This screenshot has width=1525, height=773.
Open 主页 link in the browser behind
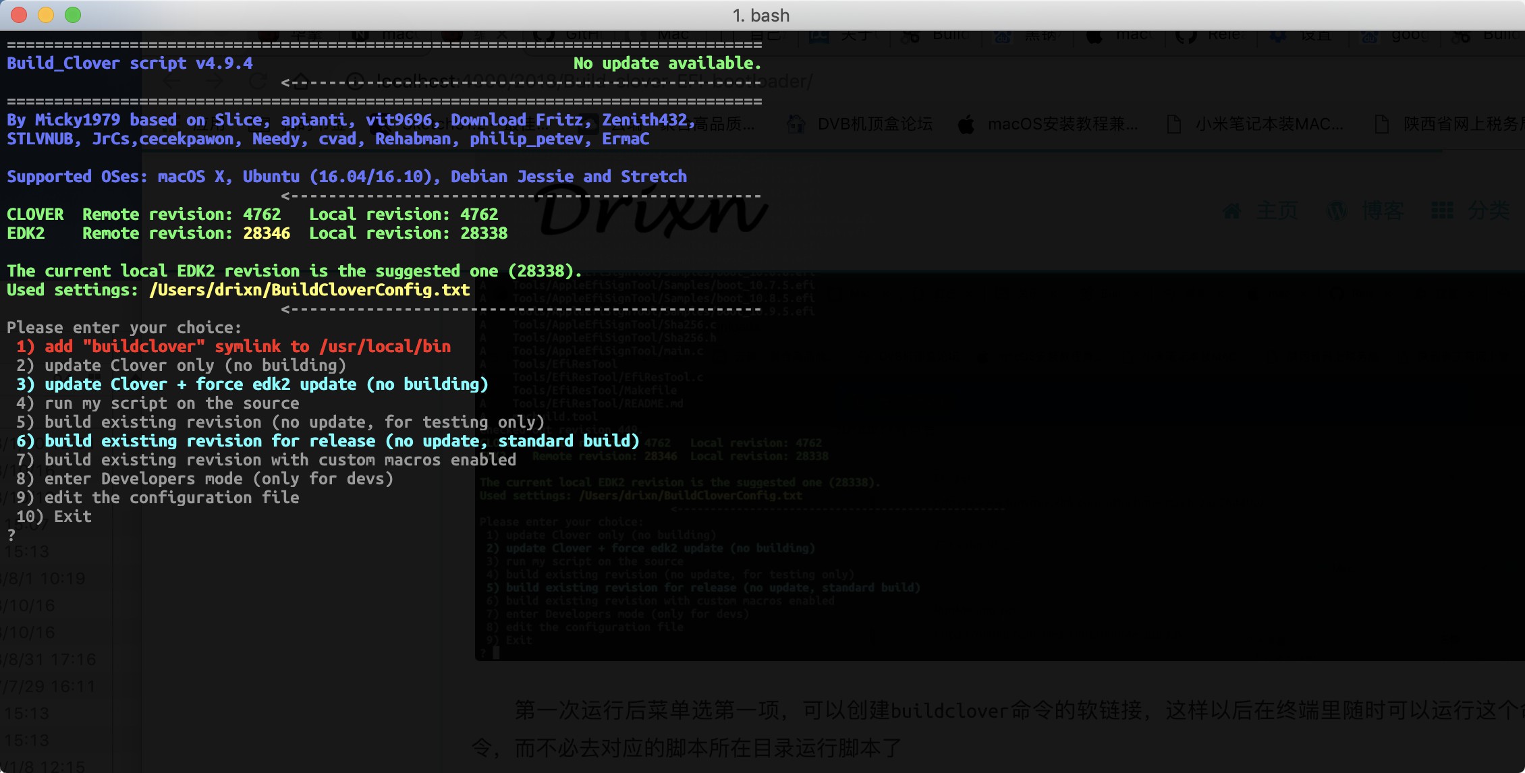1276,211
